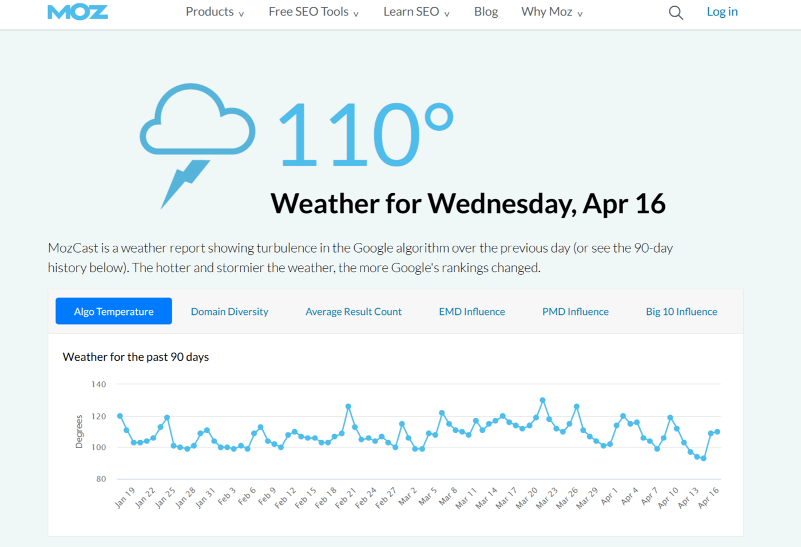The height and width of the screenshot is (547, 801).
Task: Open the Average Result Count tab
Action: 354,312
